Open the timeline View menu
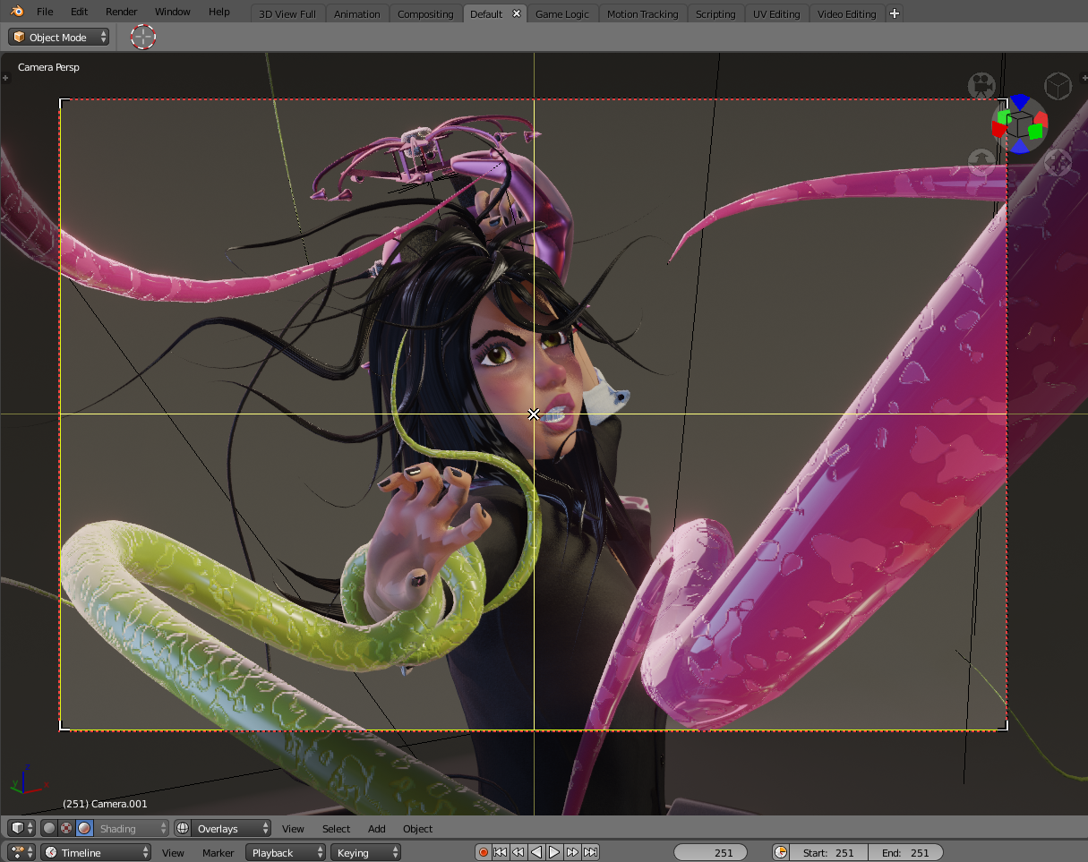This screenshot has height=862, width=1088. pos(173,853)
